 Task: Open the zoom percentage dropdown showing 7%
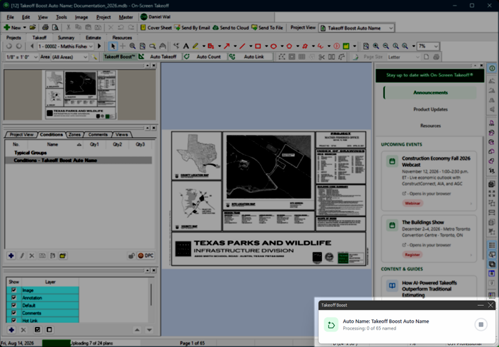(429, 46)
